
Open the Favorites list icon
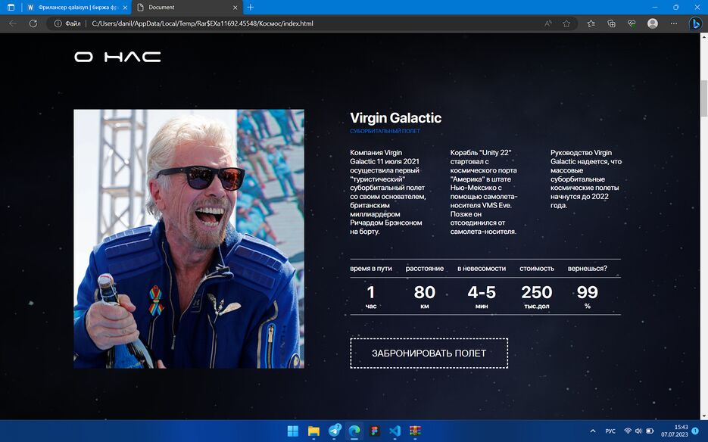[591, 23]
